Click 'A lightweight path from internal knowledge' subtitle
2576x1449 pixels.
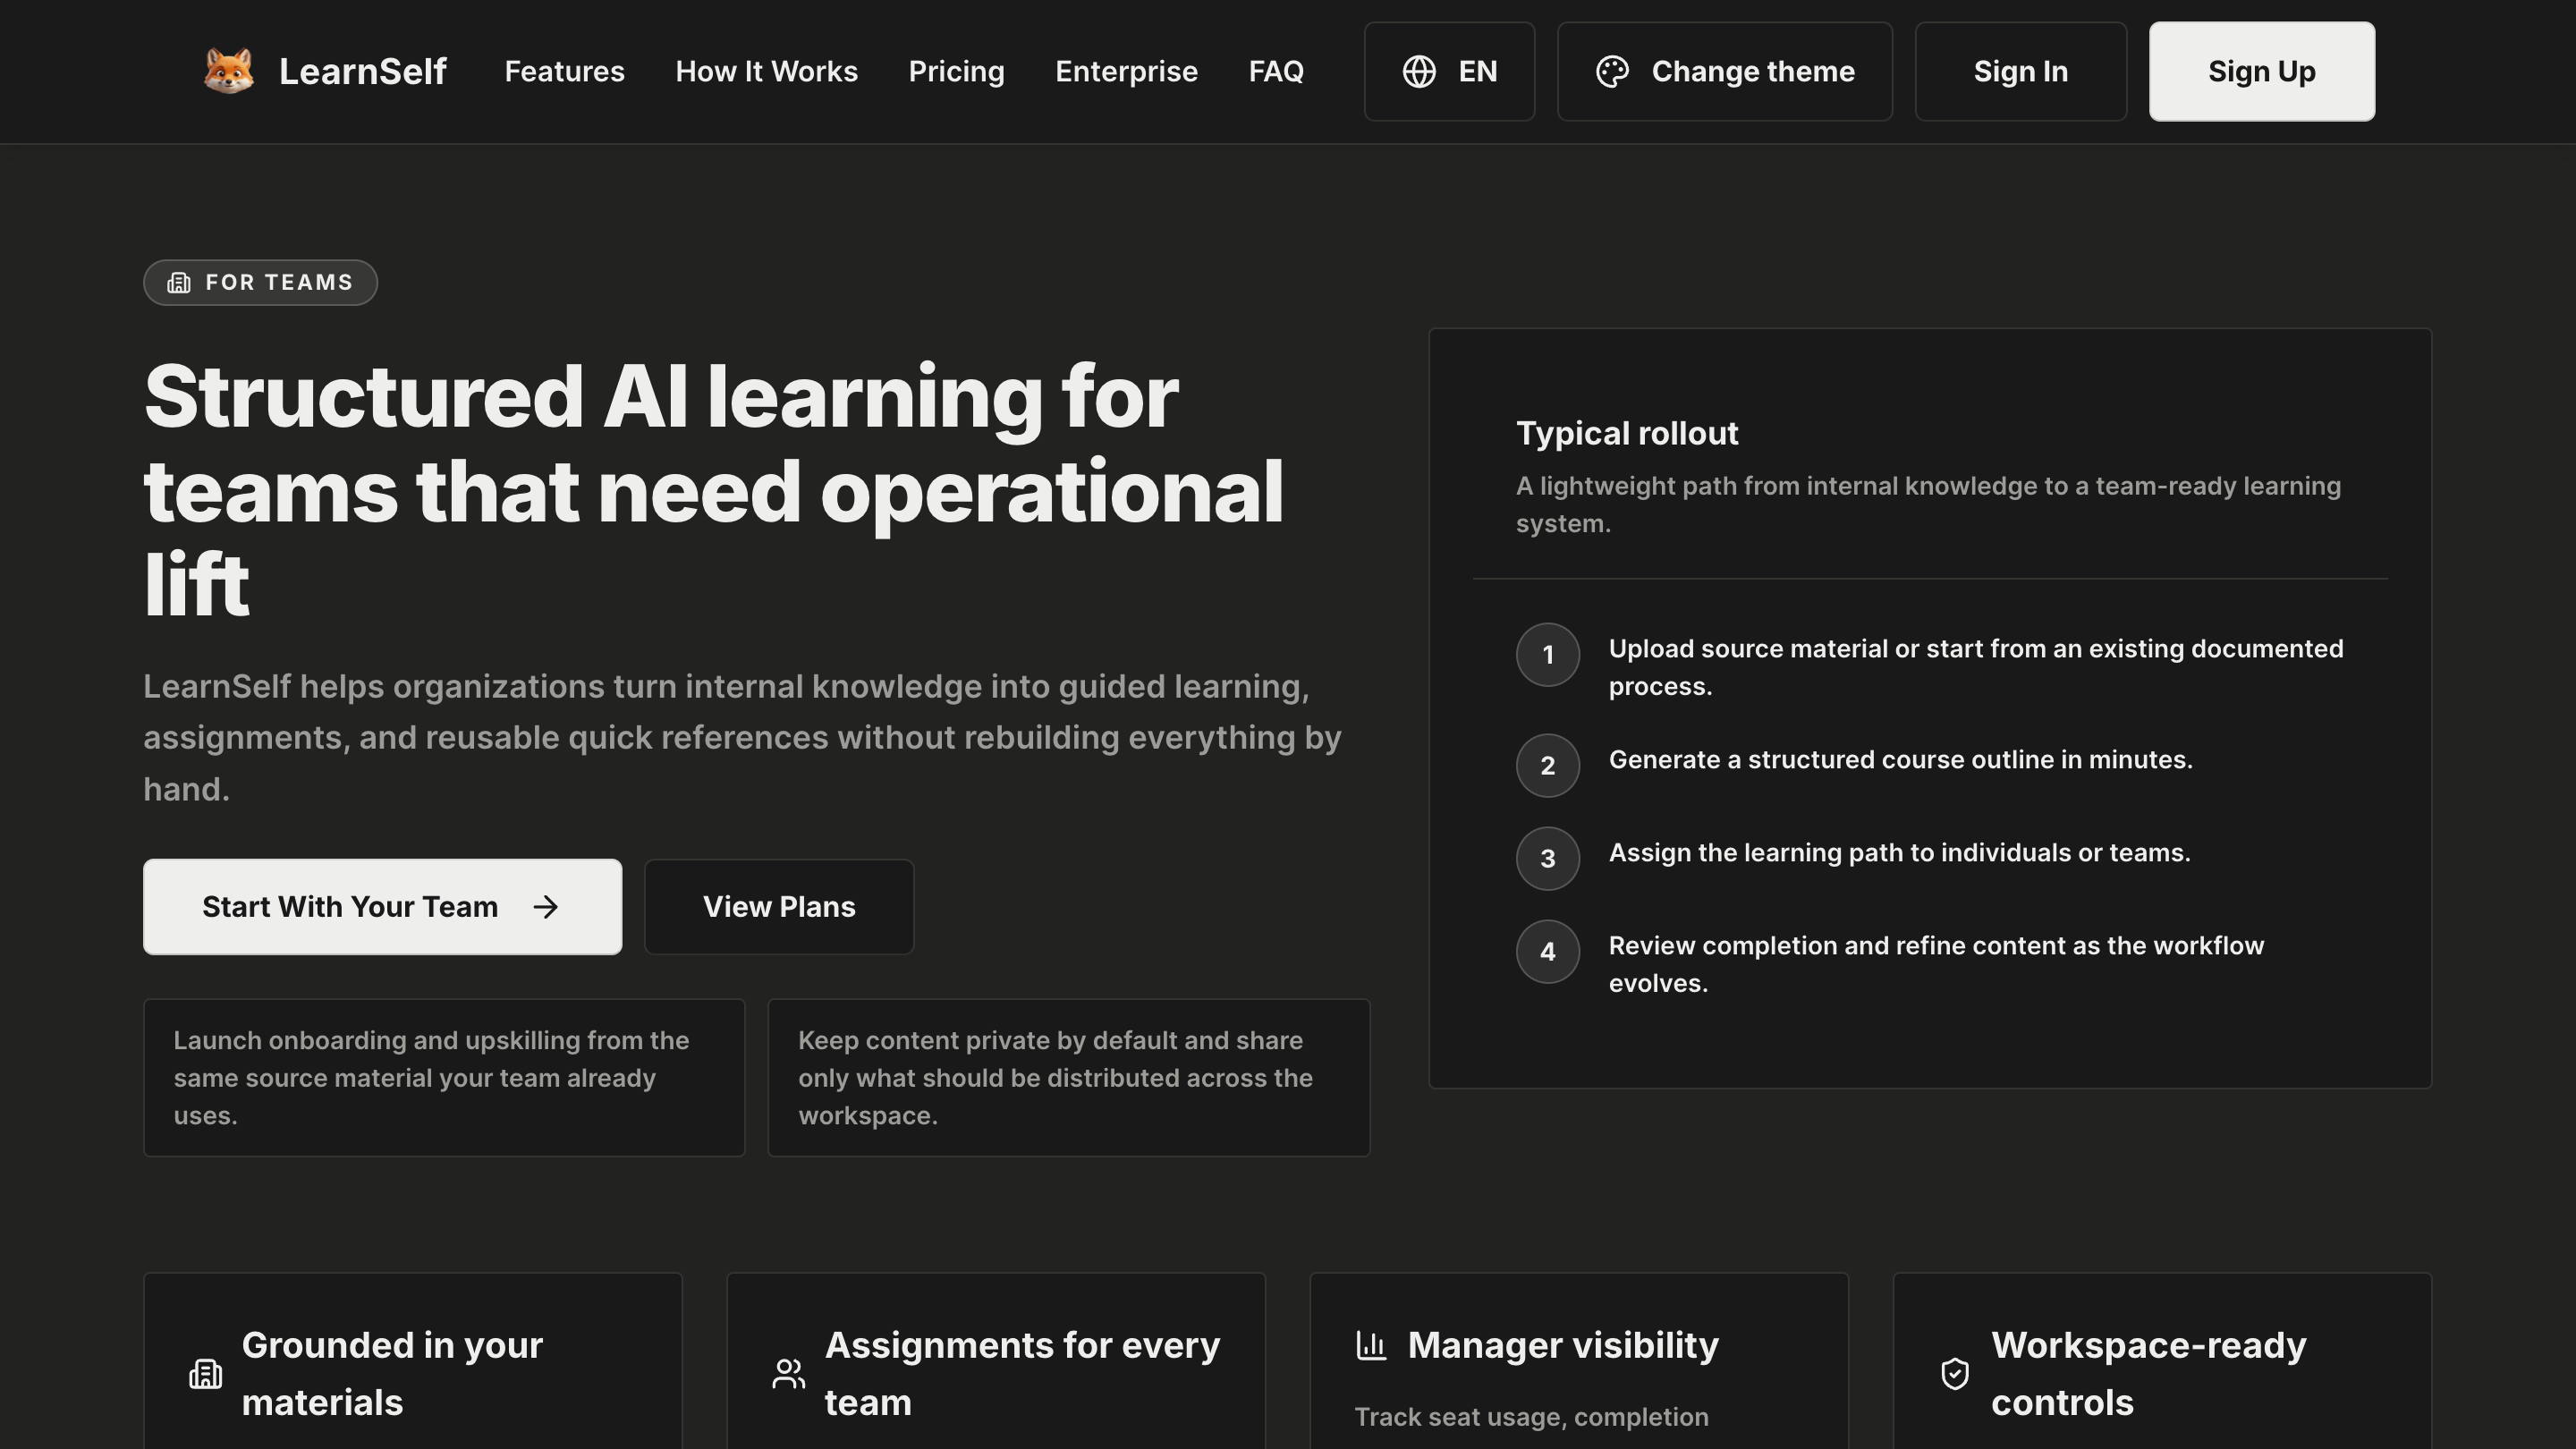click(1929, 505)
